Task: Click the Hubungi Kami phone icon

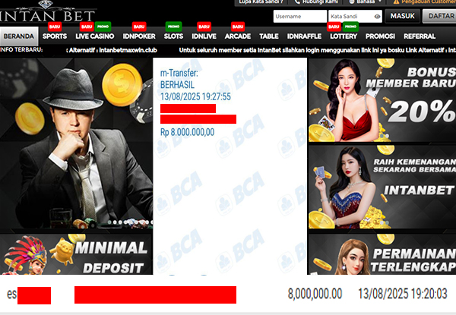Action: coord(297,2)
